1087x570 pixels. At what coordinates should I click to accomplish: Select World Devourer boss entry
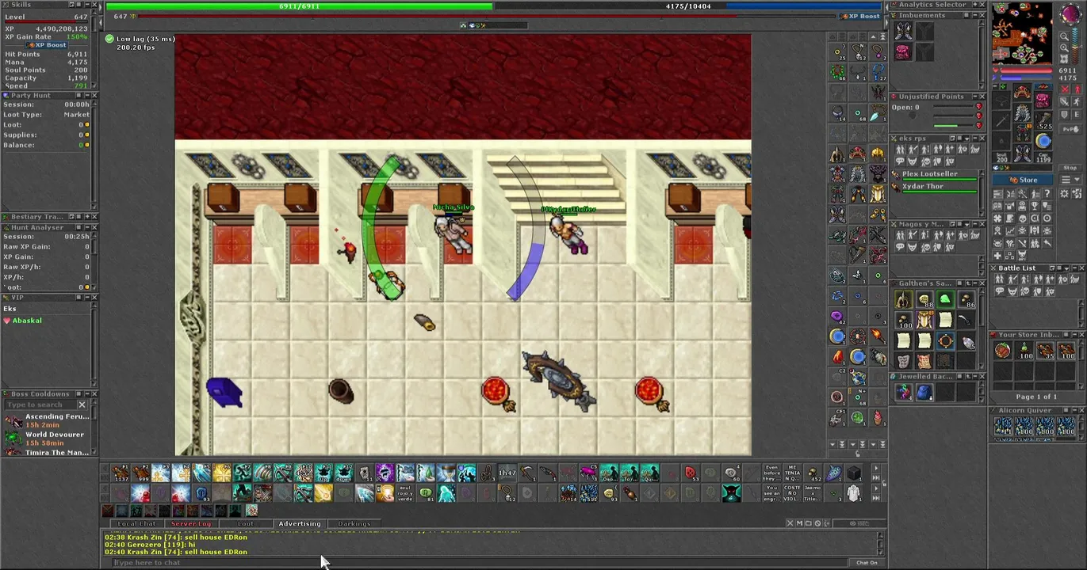pyautogui.click(x=46, y=438)
